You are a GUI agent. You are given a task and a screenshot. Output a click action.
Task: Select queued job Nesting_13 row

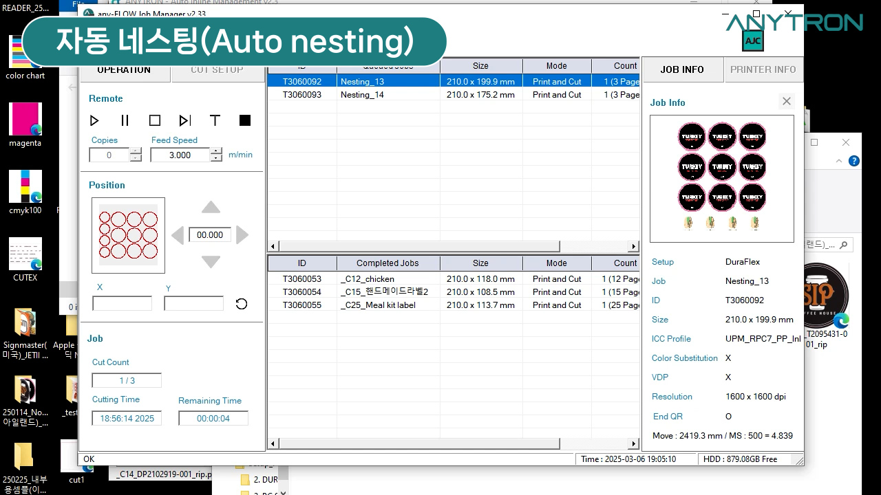pyautogui.click(x=454, y=81)
